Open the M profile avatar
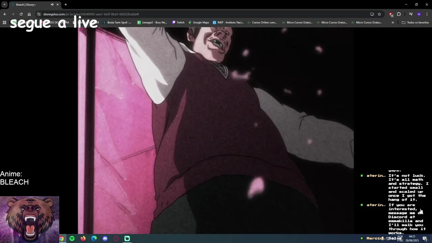The image size is (432, 243). 419,14
